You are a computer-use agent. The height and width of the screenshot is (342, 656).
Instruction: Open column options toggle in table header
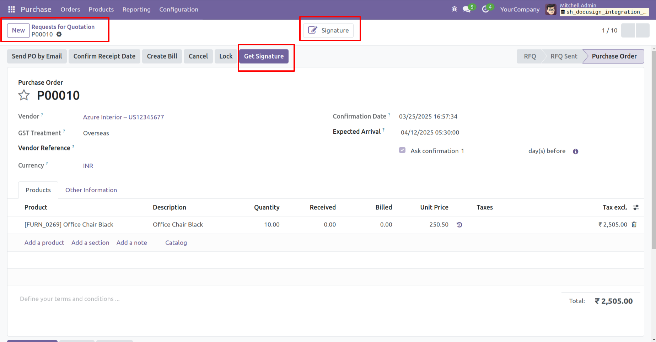tap(636, 208)
